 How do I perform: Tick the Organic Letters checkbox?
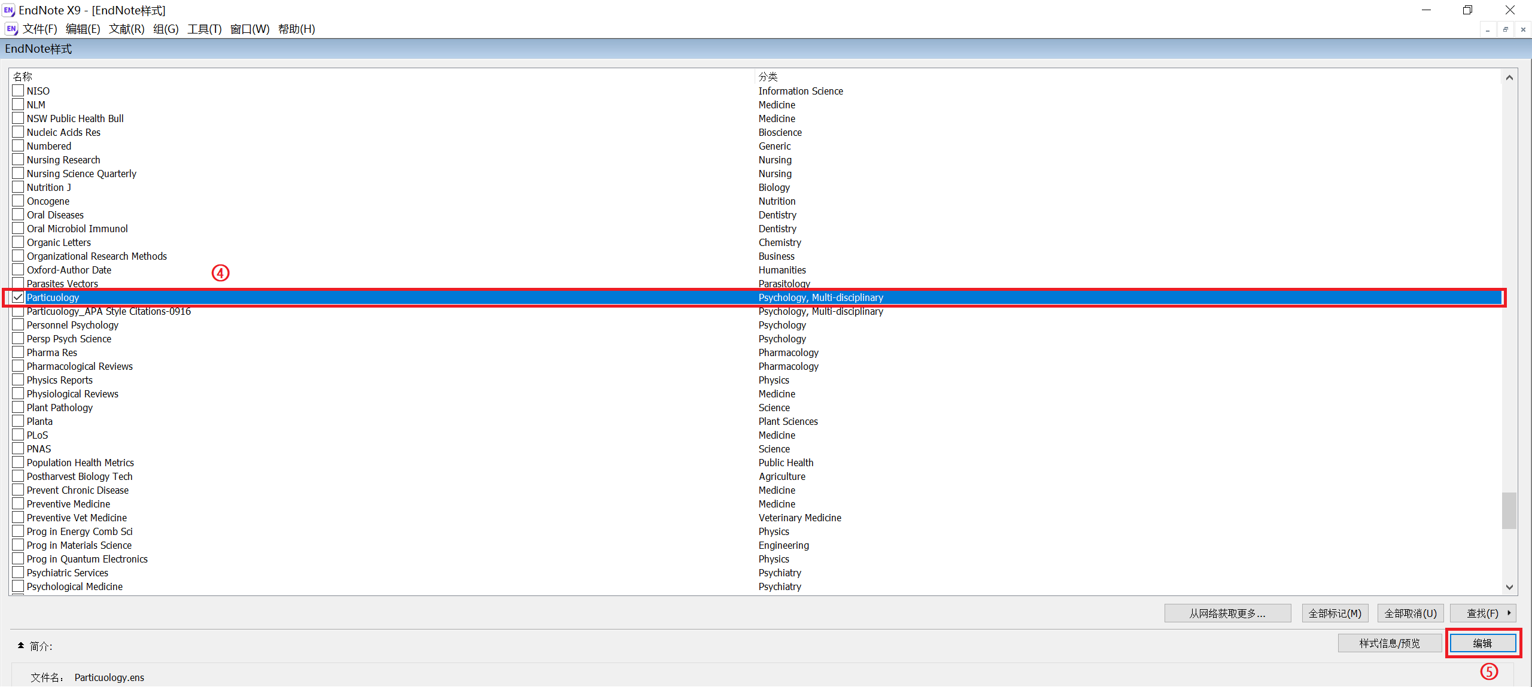pyautogui.click(x=18, y=242)
